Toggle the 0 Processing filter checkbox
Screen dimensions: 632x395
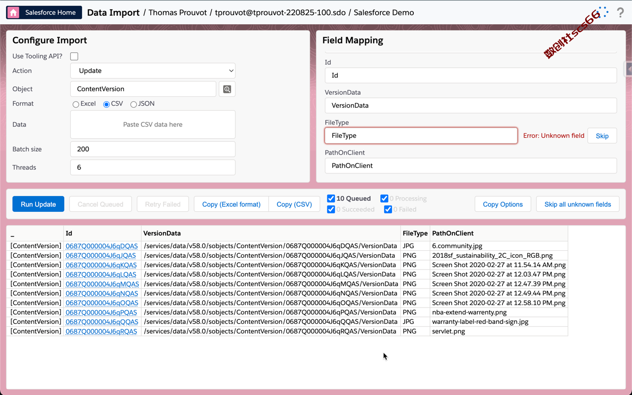coord(384,198)
